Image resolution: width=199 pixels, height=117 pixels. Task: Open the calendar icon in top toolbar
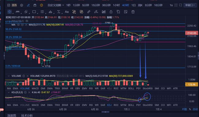(x=35, y=5)
